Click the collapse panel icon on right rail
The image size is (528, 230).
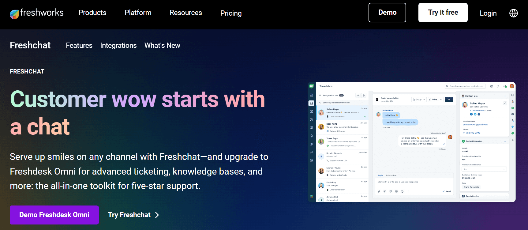(x=513, y=95)
